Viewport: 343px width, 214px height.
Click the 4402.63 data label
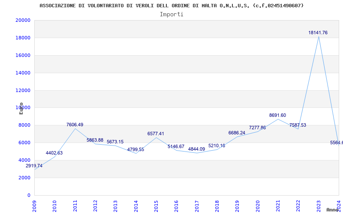click(54, 153)
